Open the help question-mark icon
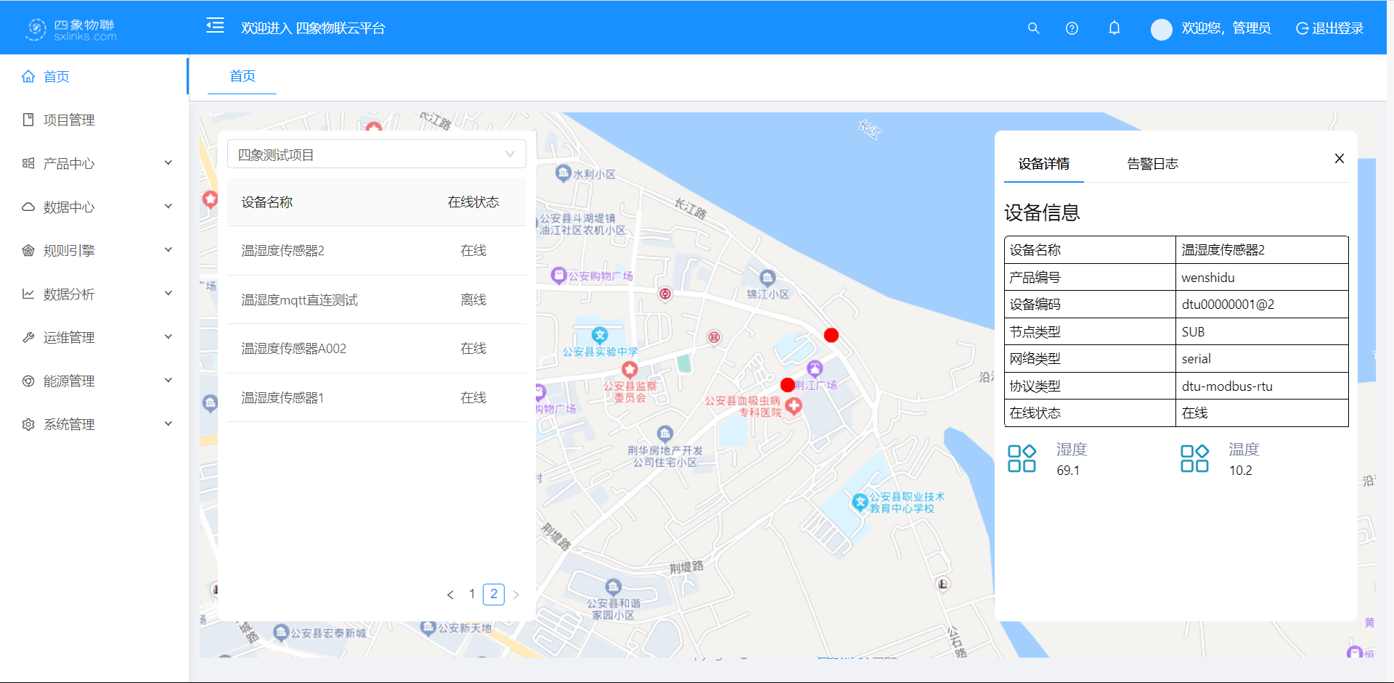The image size is (1394, 683). pos(1072,28)
